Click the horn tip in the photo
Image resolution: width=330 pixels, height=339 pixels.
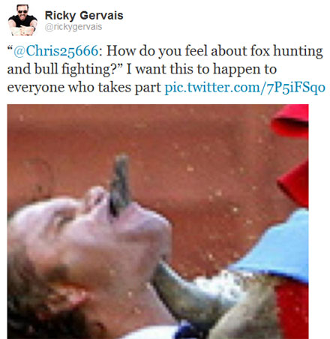click(x=120, y=181)
